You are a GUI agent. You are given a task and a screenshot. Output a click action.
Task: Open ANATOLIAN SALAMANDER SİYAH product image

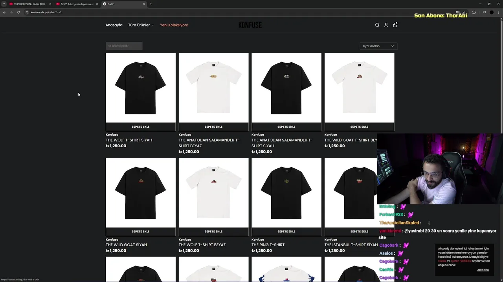pyautogui.click(x=286, y=88)
